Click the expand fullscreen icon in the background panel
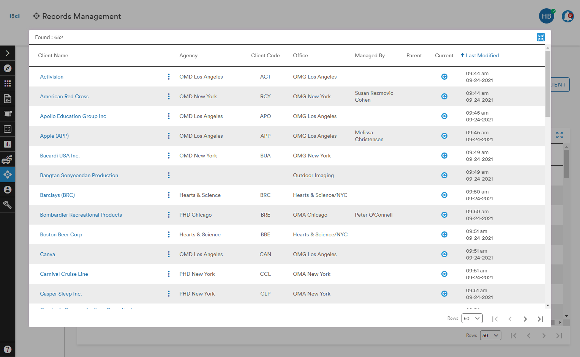 click(x=559, y=135)
